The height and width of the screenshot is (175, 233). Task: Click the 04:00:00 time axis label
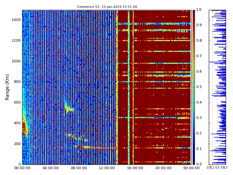click(50, 168)
